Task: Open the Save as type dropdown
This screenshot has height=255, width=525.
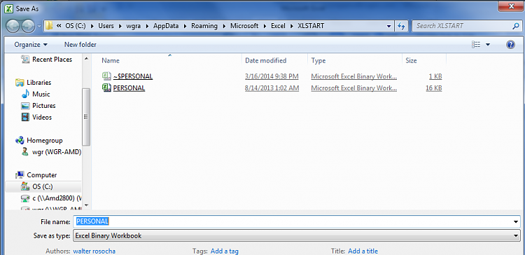Action: pos(297,236)
